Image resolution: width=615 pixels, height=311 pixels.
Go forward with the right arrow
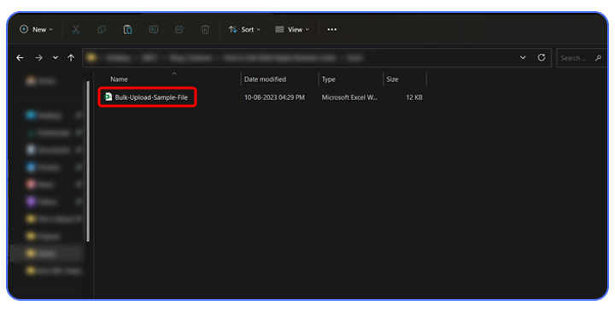pos(38,58)
